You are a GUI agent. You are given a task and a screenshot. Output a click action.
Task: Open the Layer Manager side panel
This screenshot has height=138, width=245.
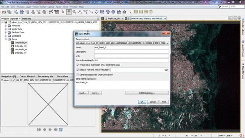[x=243, y=49]
